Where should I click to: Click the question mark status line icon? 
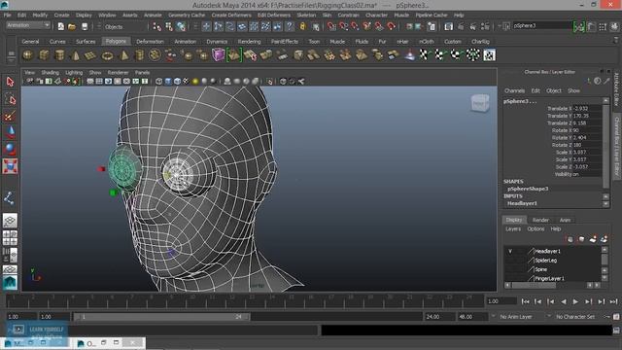pyautogui.click(x=290, y=26)
